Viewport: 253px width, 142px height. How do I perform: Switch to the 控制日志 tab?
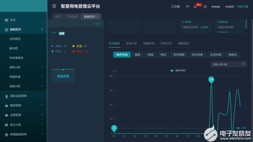point(166,43)
